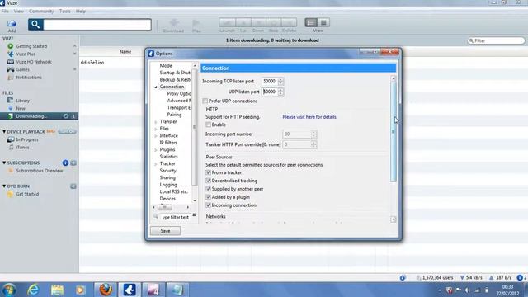This screenshot has height=297, width=528.
Task: Open the Help menu
Action: tap(81, 11)
